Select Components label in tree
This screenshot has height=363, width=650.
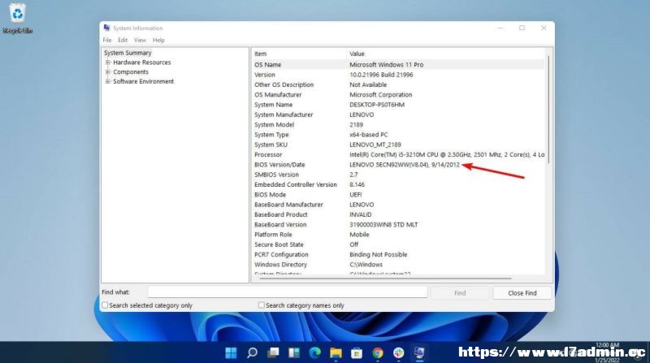click(x=131, y=71)
